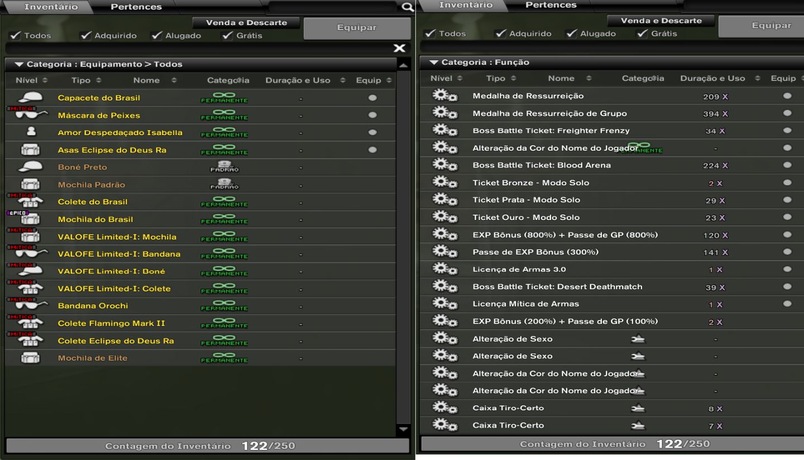
Task: Select the gear icon for Licença Mítica de Armas
Action: click(445, 304)
